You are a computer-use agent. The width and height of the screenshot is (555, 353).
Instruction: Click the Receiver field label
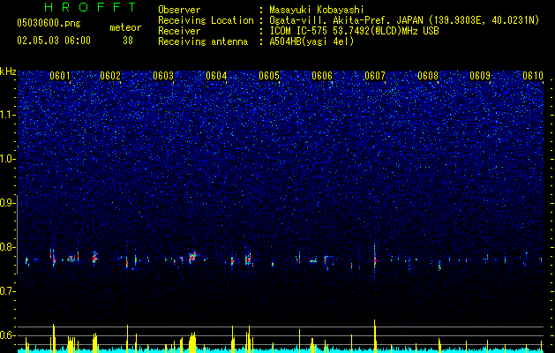pos(179,31)
